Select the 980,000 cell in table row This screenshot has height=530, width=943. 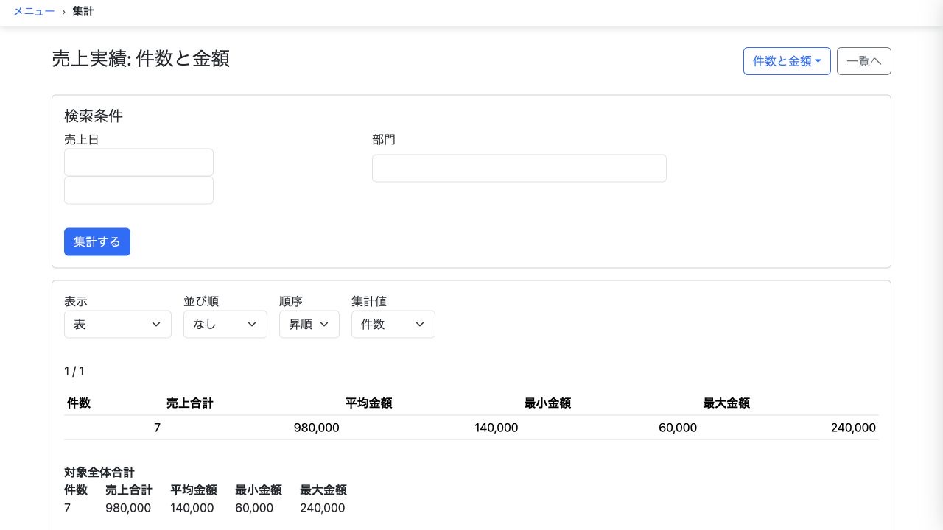click(x=253, y=428)
